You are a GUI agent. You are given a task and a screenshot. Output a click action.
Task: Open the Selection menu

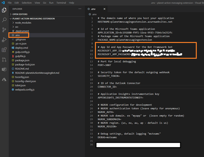pos(26,3)
